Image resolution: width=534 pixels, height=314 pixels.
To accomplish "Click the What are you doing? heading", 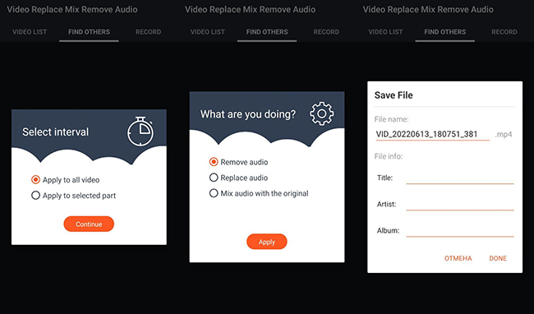I will click(x=248, y=114).
